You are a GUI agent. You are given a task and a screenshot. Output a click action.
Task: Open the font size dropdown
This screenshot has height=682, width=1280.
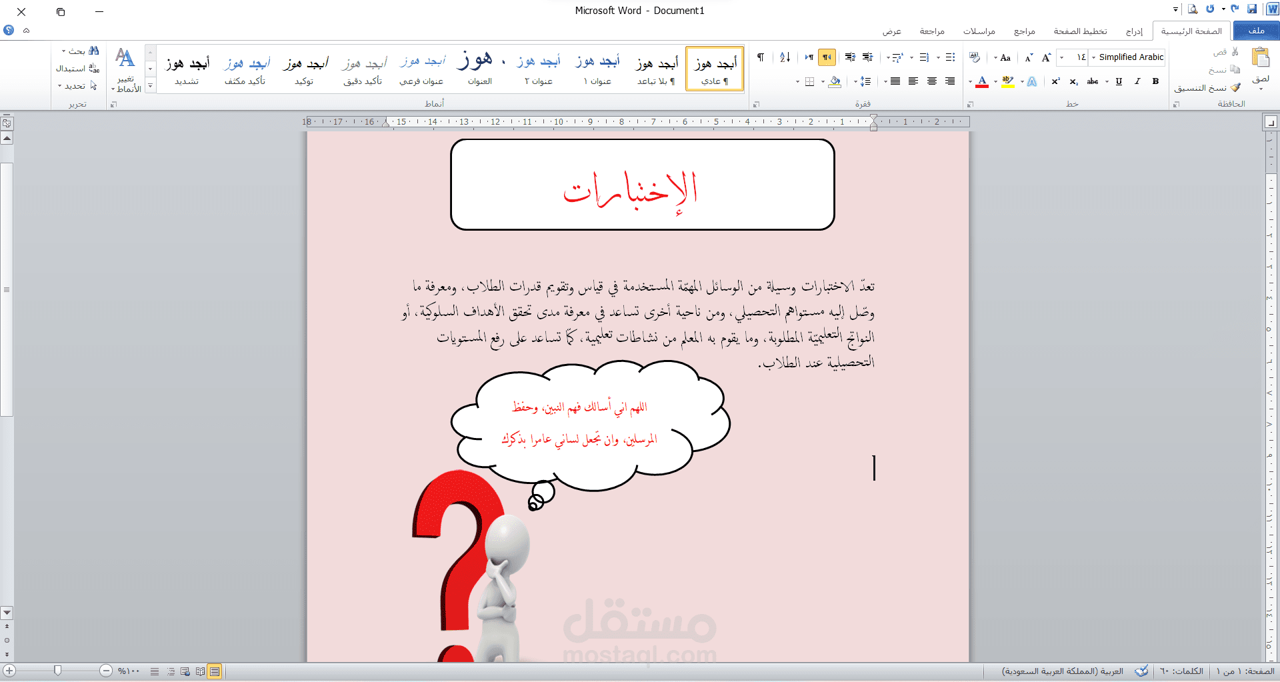pyautogui.click(x=1062, y=57)
